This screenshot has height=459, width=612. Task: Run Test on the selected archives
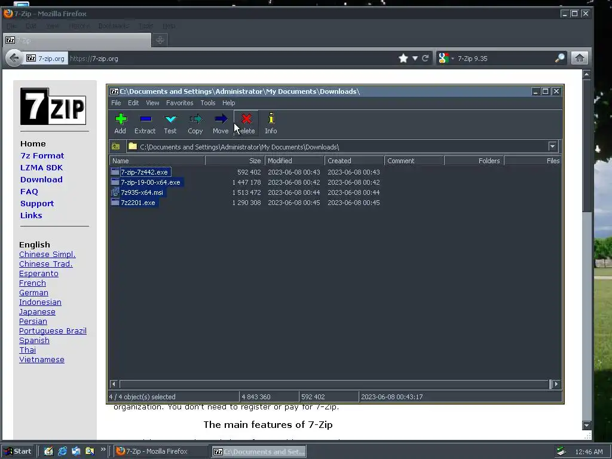click(170, 123)
